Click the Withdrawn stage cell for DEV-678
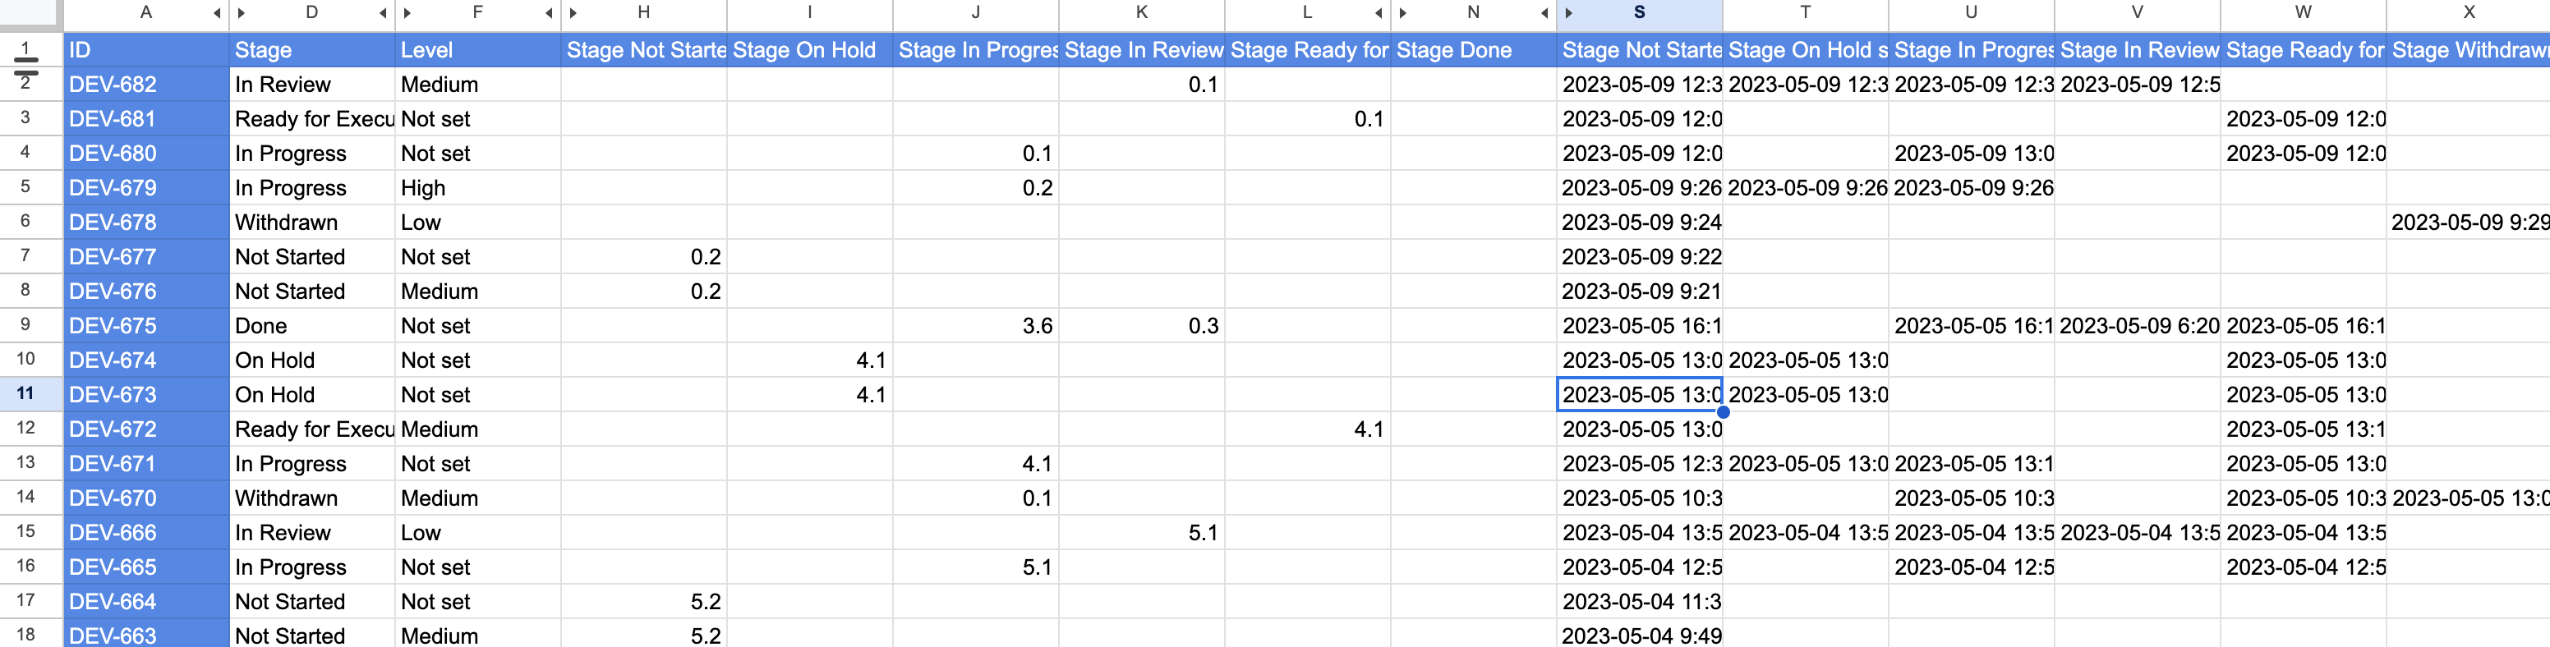The width and height of the screenshot is (2550, 647). tap(313, 222)
